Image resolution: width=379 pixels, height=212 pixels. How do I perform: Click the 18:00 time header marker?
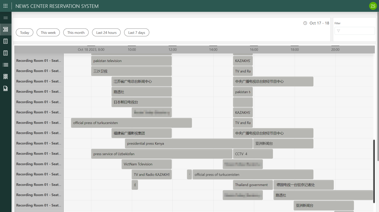tap(294, 49)
